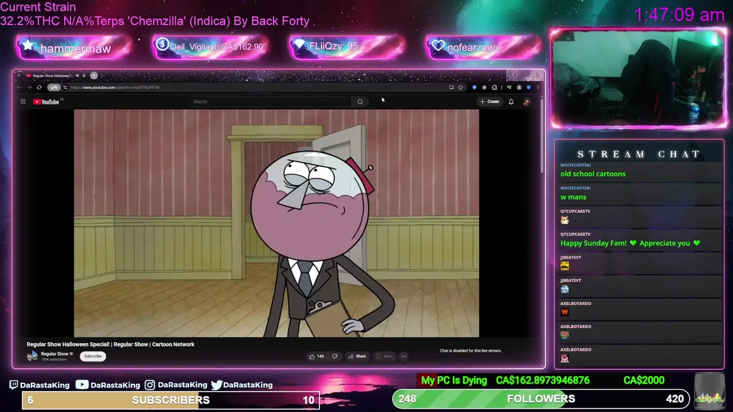This screenshot has width=733, height=412.
Task: Click the Current Strain text overlay
Action: [x=155, y=14]
